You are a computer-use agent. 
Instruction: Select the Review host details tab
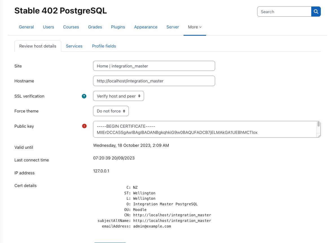[x=38, y=46]
